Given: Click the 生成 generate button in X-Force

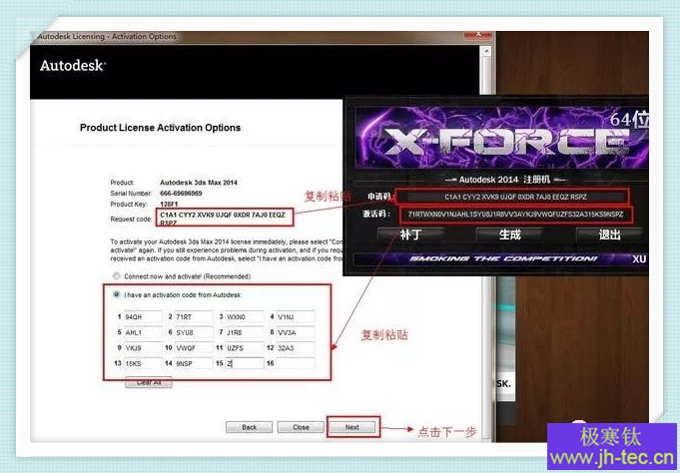Looking at the screenshot, I should (x=510, y=235).
